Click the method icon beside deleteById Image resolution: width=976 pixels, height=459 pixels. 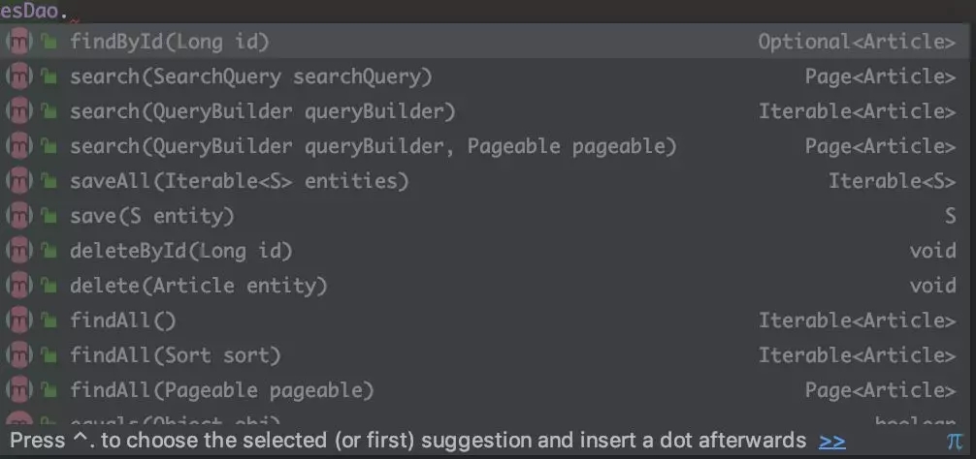[x=19, y=251]
